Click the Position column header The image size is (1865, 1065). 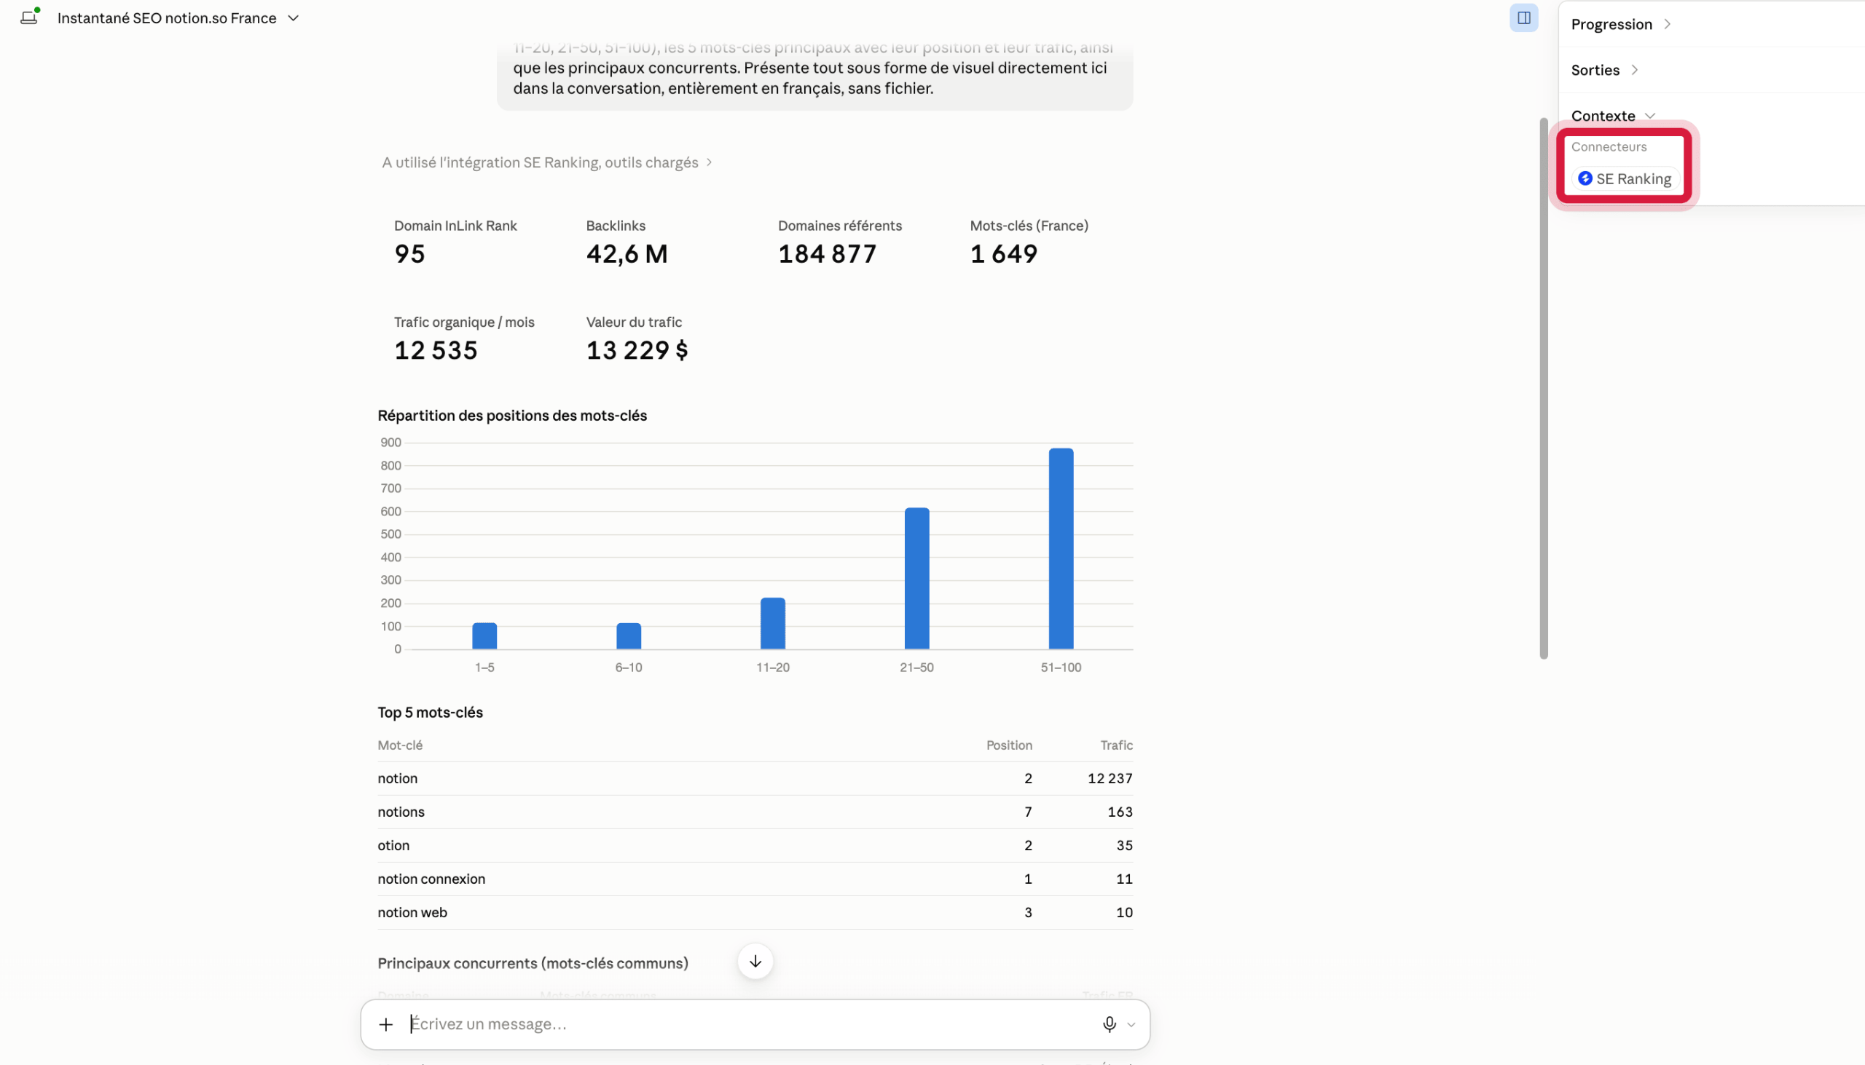[x=1008, y=745]
